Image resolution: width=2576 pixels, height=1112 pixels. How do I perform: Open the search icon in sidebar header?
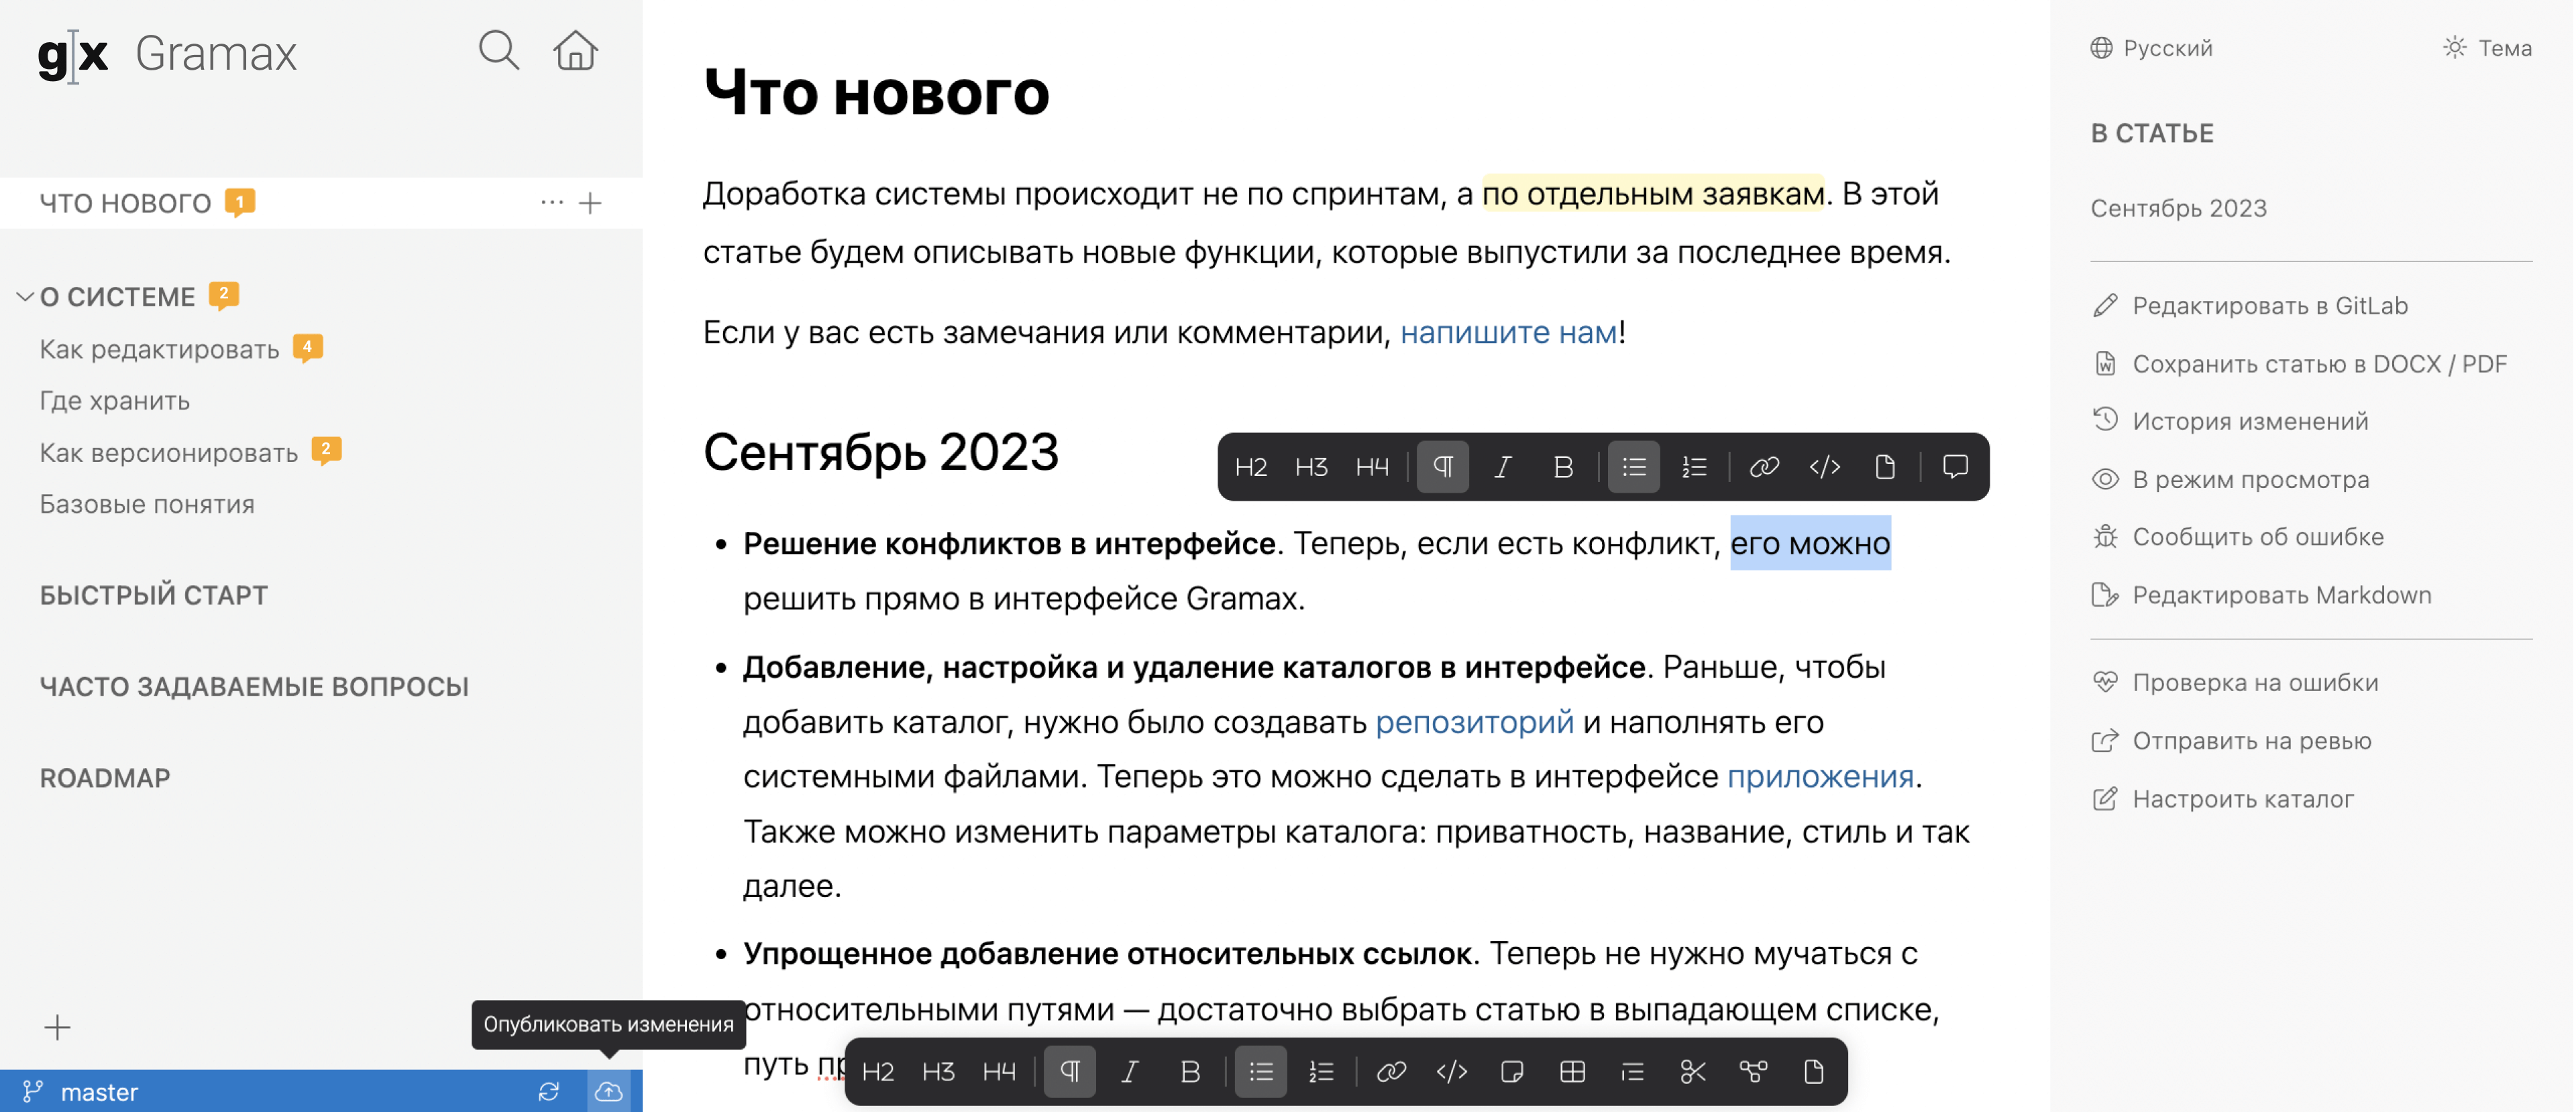click(498, 50)
